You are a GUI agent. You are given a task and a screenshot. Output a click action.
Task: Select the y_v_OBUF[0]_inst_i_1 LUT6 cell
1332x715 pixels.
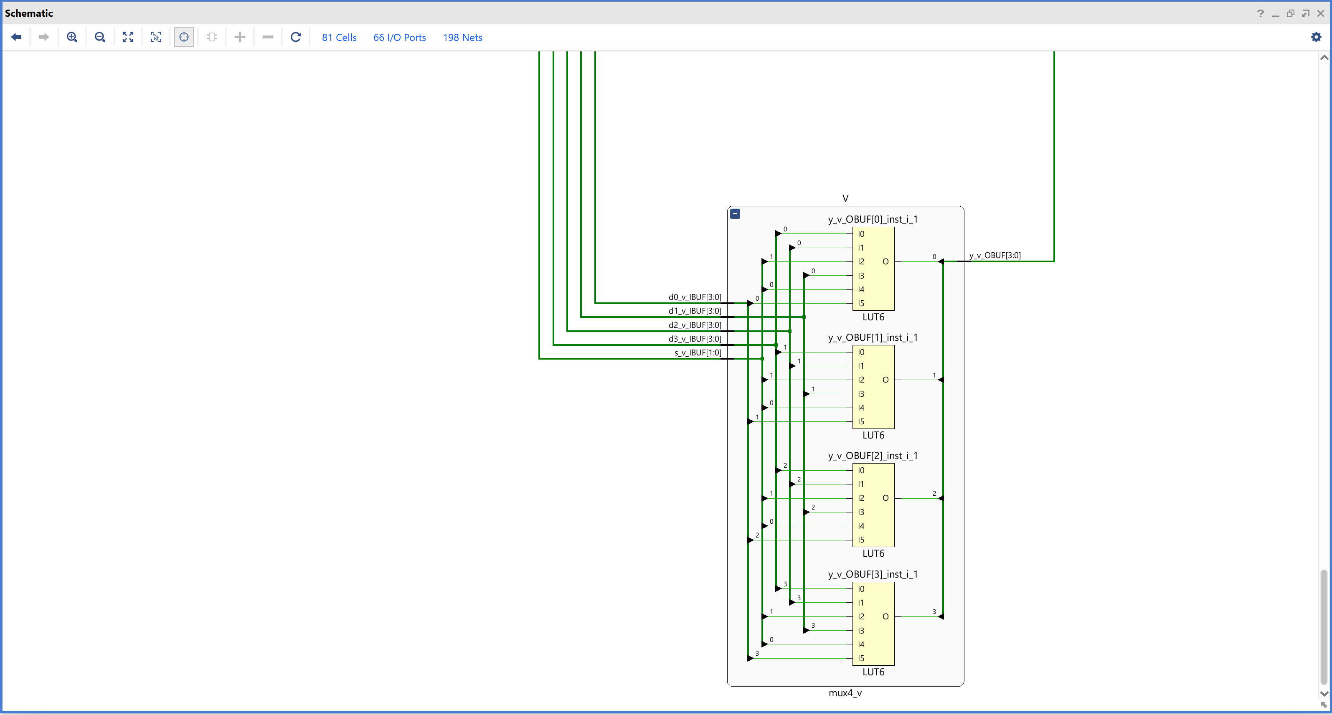tap(873, 268)
